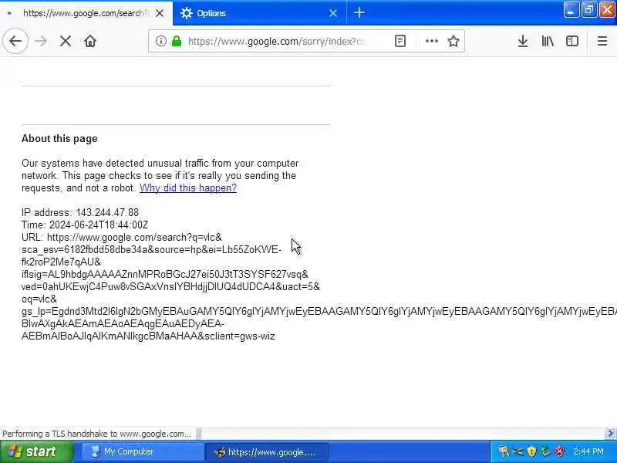Open the Downloads panel
The image size is (617, 463).
pyautogui.click(x=523, y=41)
